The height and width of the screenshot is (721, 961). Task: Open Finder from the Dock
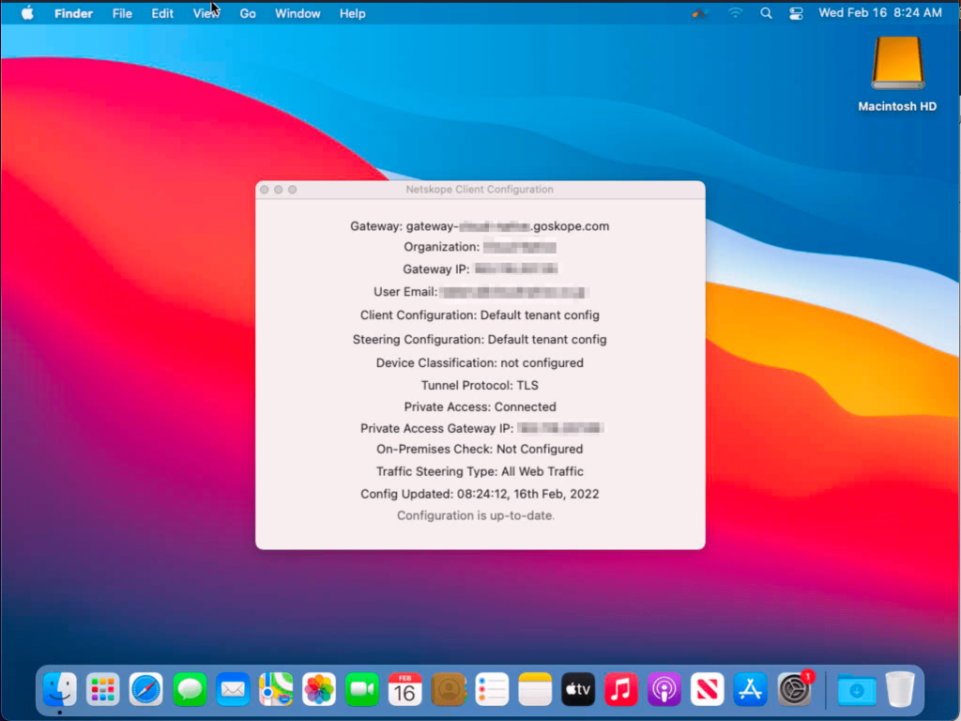[59, 690]
